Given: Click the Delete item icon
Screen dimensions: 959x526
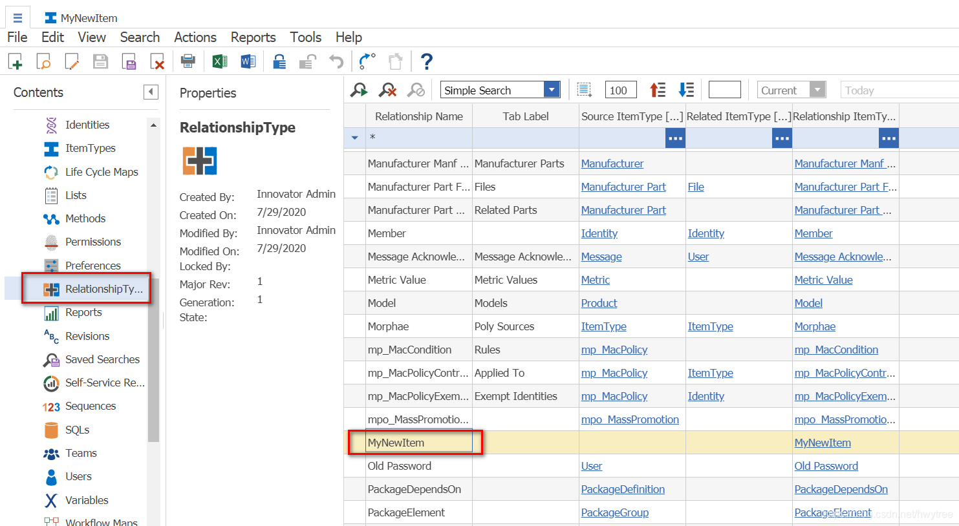Looking at the screenshot, I should 157,61.
